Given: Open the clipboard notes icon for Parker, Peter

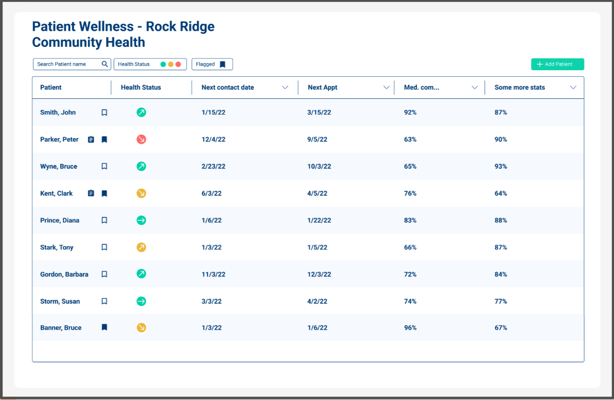Looking at the screenshot, I should tap(91, 139).
